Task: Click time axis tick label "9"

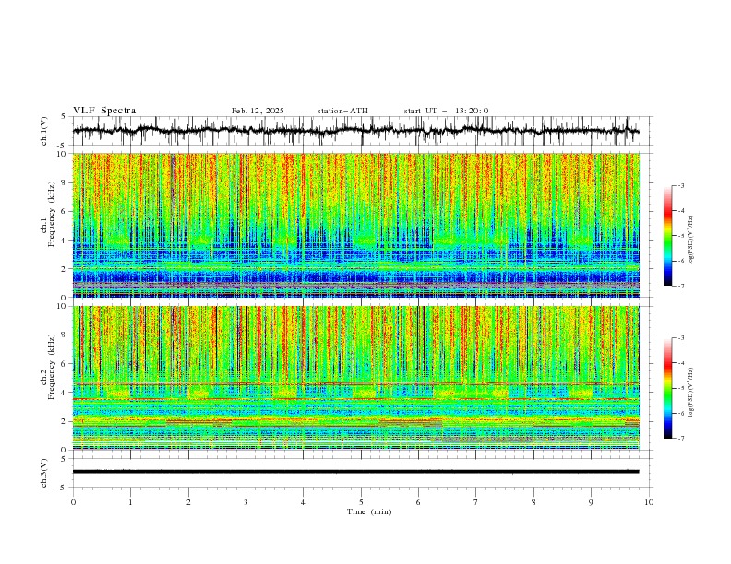Action: [x=591, y=502]
